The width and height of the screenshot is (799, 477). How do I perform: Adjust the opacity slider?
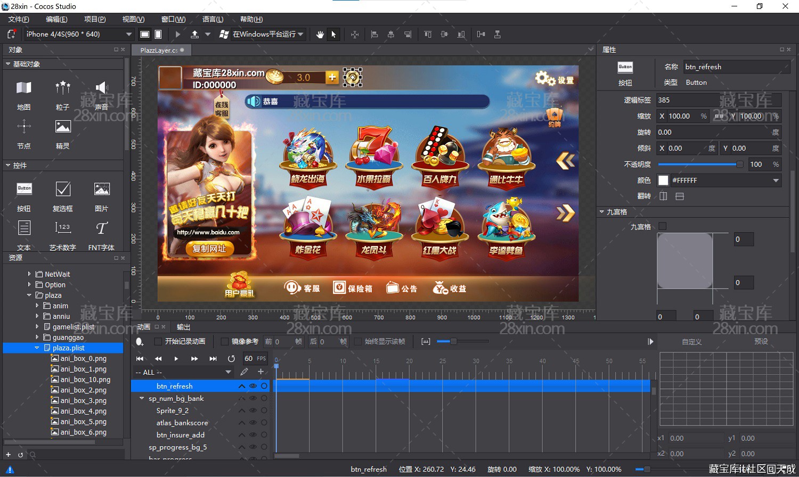(x=701, y=165)
